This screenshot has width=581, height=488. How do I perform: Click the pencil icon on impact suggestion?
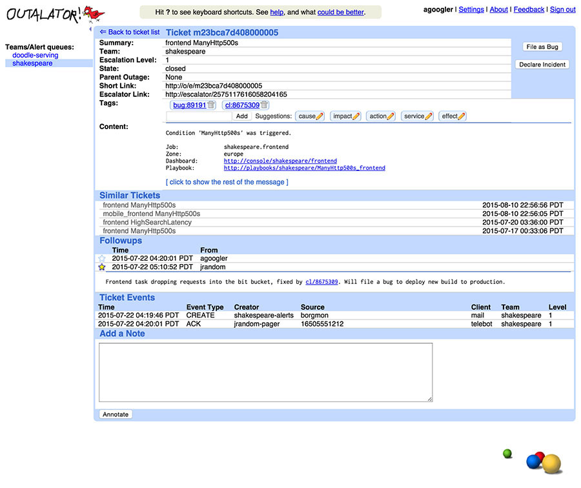356,116
